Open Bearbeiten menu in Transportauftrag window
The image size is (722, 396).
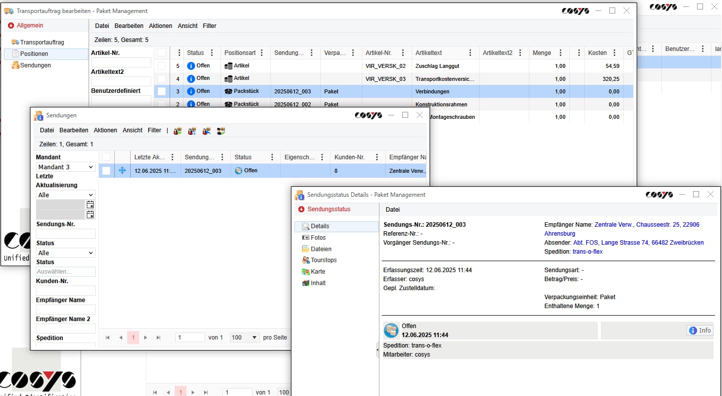coord(129,25)
